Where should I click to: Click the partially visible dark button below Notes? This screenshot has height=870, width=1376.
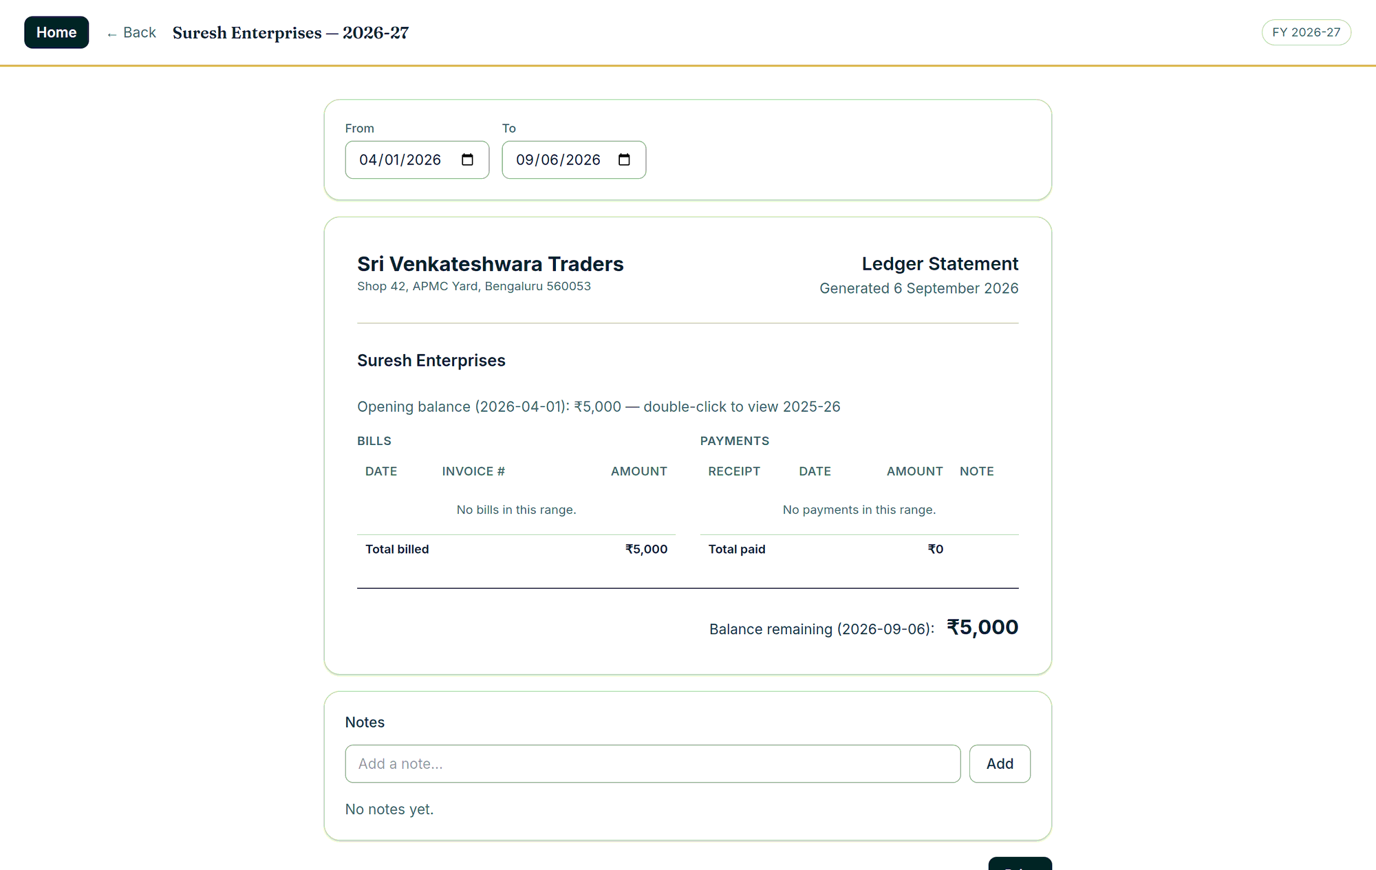click(x=1020, y=864)
